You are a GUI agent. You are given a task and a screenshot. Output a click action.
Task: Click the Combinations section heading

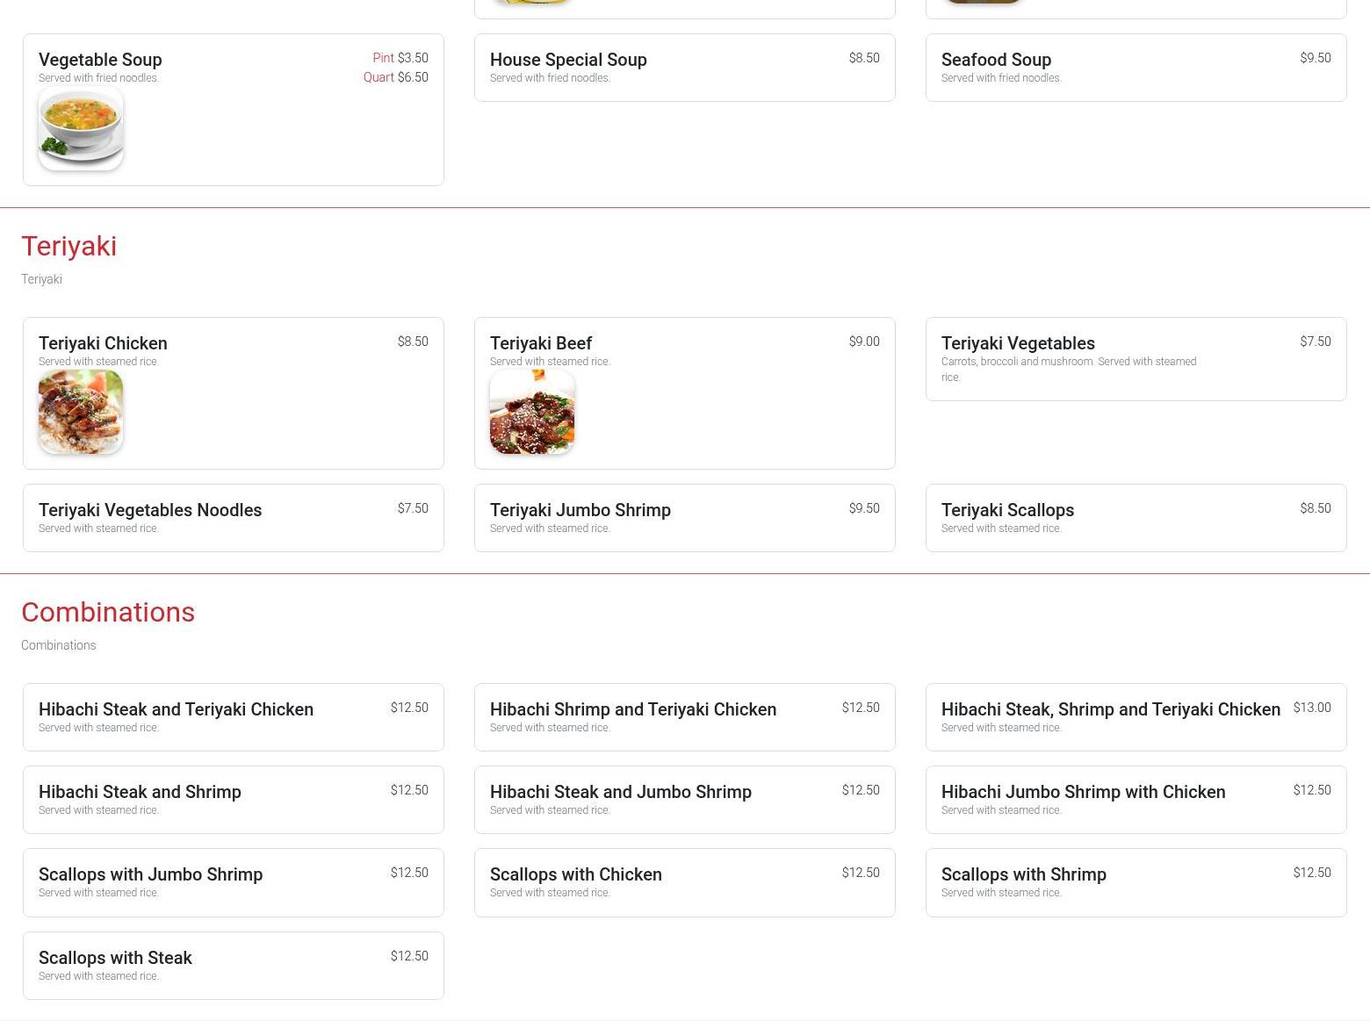pyautogui.click(x=108, y=613)
